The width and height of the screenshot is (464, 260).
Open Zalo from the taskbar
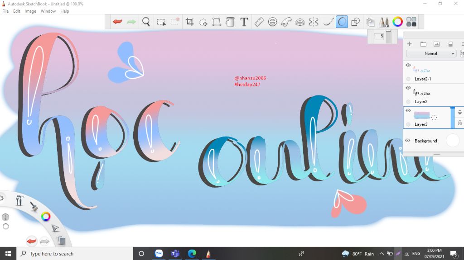tap(159, 254)
